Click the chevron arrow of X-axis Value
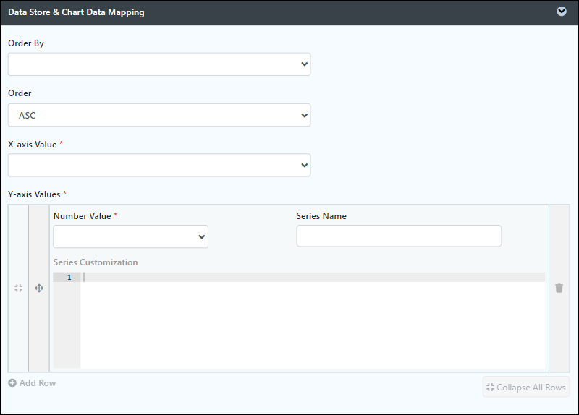Screen dimensions: 579x415 tap(304, 166)
